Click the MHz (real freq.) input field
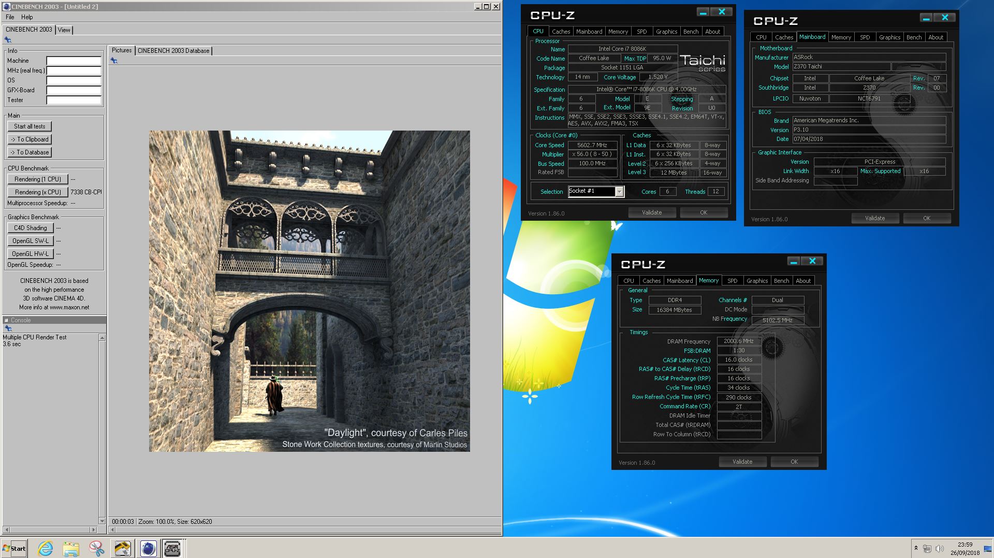 click(74, 70)
